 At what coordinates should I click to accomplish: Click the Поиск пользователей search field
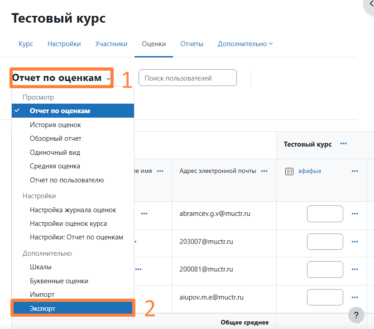[x=187, y=78]
